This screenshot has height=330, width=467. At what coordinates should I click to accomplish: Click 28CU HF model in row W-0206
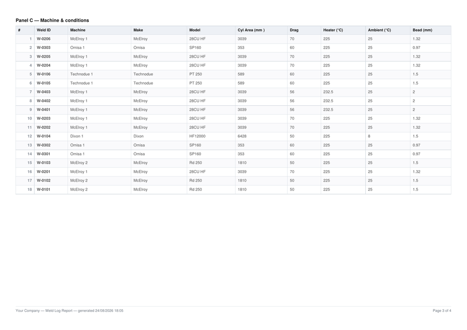[198, 39]
